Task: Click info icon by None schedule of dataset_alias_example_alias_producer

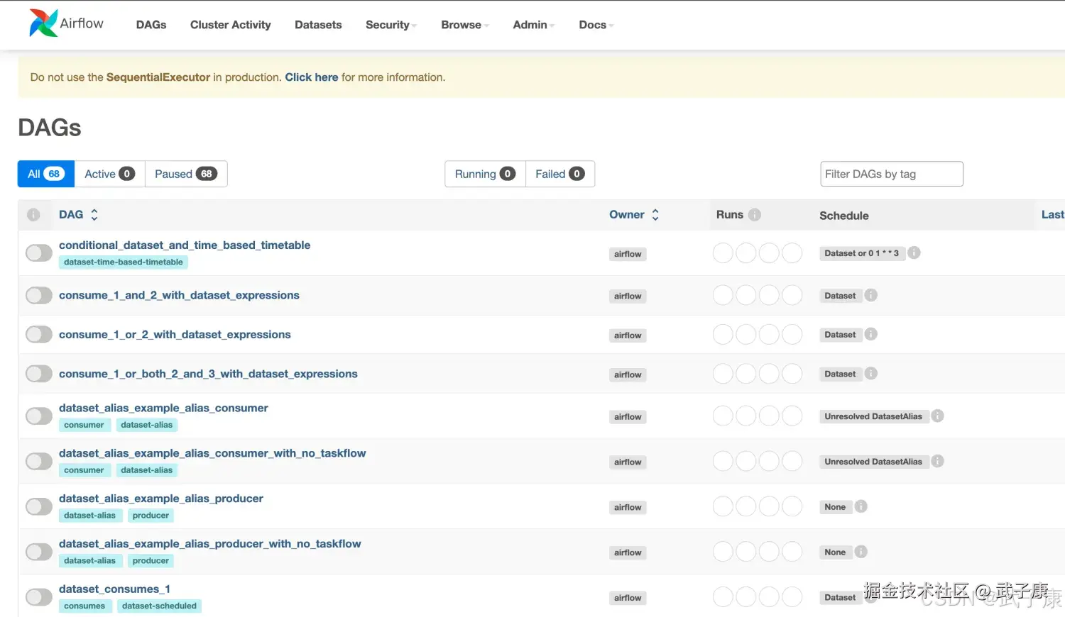Action: (x=861, y=507)
